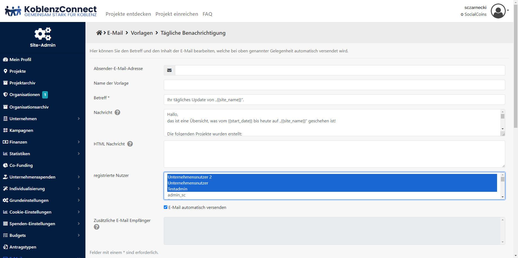
Task: Click the help icon next to Nachricht
Action: pos(117,112)
